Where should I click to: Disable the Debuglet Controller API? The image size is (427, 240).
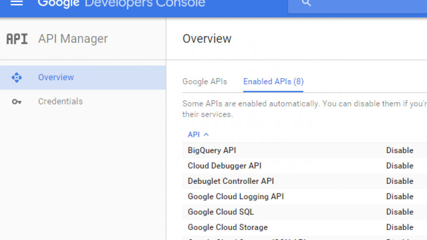pos(400,181)
